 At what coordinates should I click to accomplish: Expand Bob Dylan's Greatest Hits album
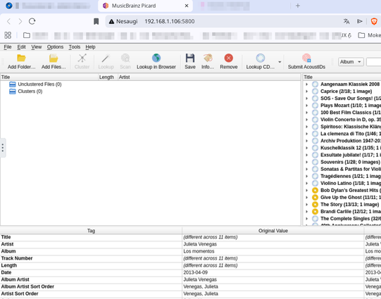(306, 190)
